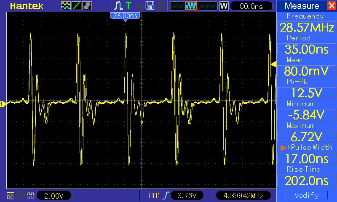
Task: Click the DC coupling icon
Action: click(10, 196)
